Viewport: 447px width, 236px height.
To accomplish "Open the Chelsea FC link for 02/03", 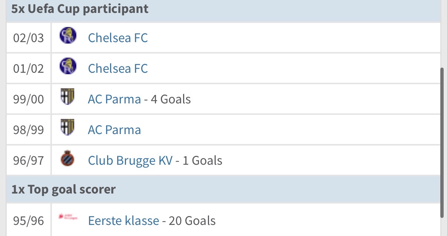I will tap(118, 38).
